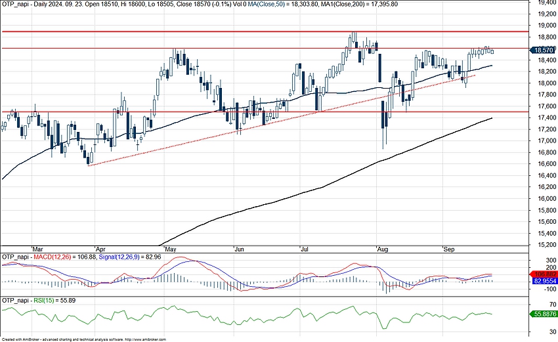Click the 17,000 price axis label
This screenshot has width=558, height=342.
point(547,141)
